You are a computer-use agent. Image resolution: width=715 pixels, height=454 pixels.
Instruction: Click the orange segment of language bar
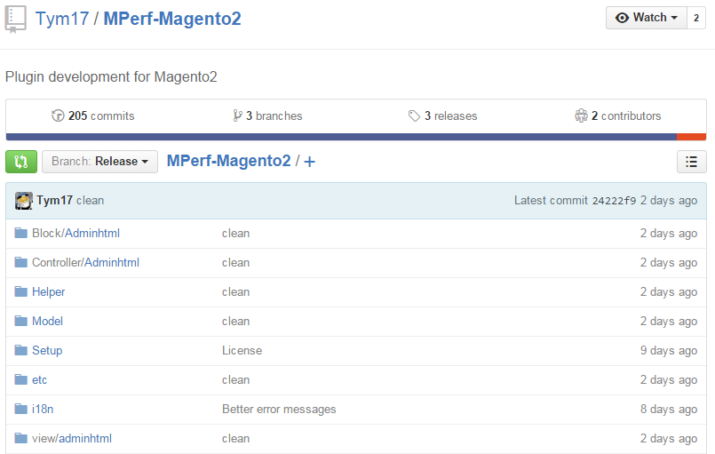coord(691,137)
